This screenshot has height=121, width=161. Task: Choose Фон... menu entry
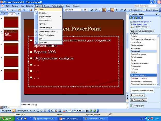(x=48, y=39)
